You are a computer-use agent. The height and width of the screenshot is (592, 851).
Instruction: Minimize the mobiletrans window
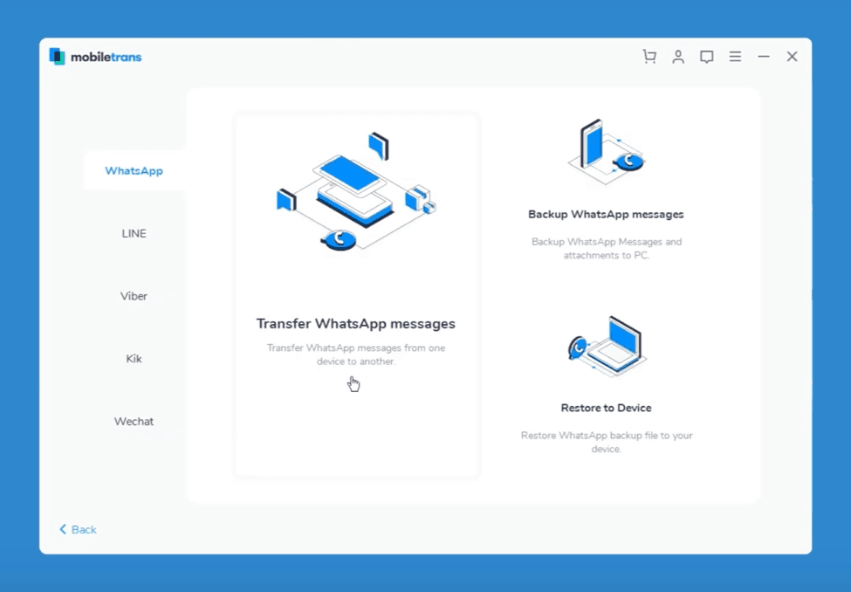[x=764, y=57]
